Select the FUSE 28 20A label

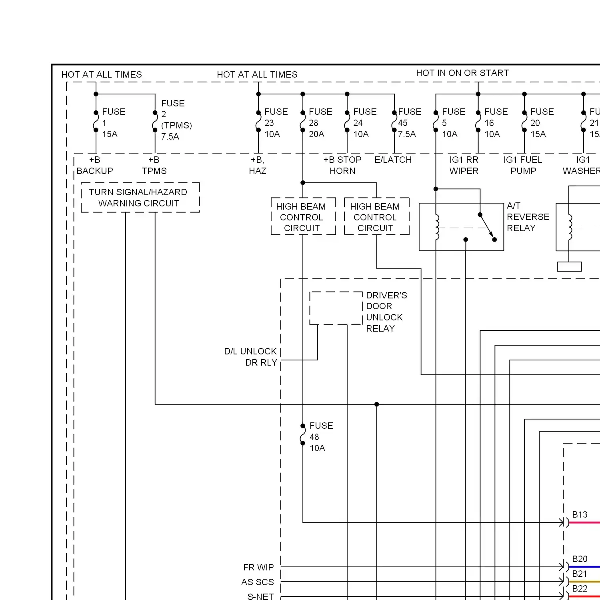tap(320, 123)
